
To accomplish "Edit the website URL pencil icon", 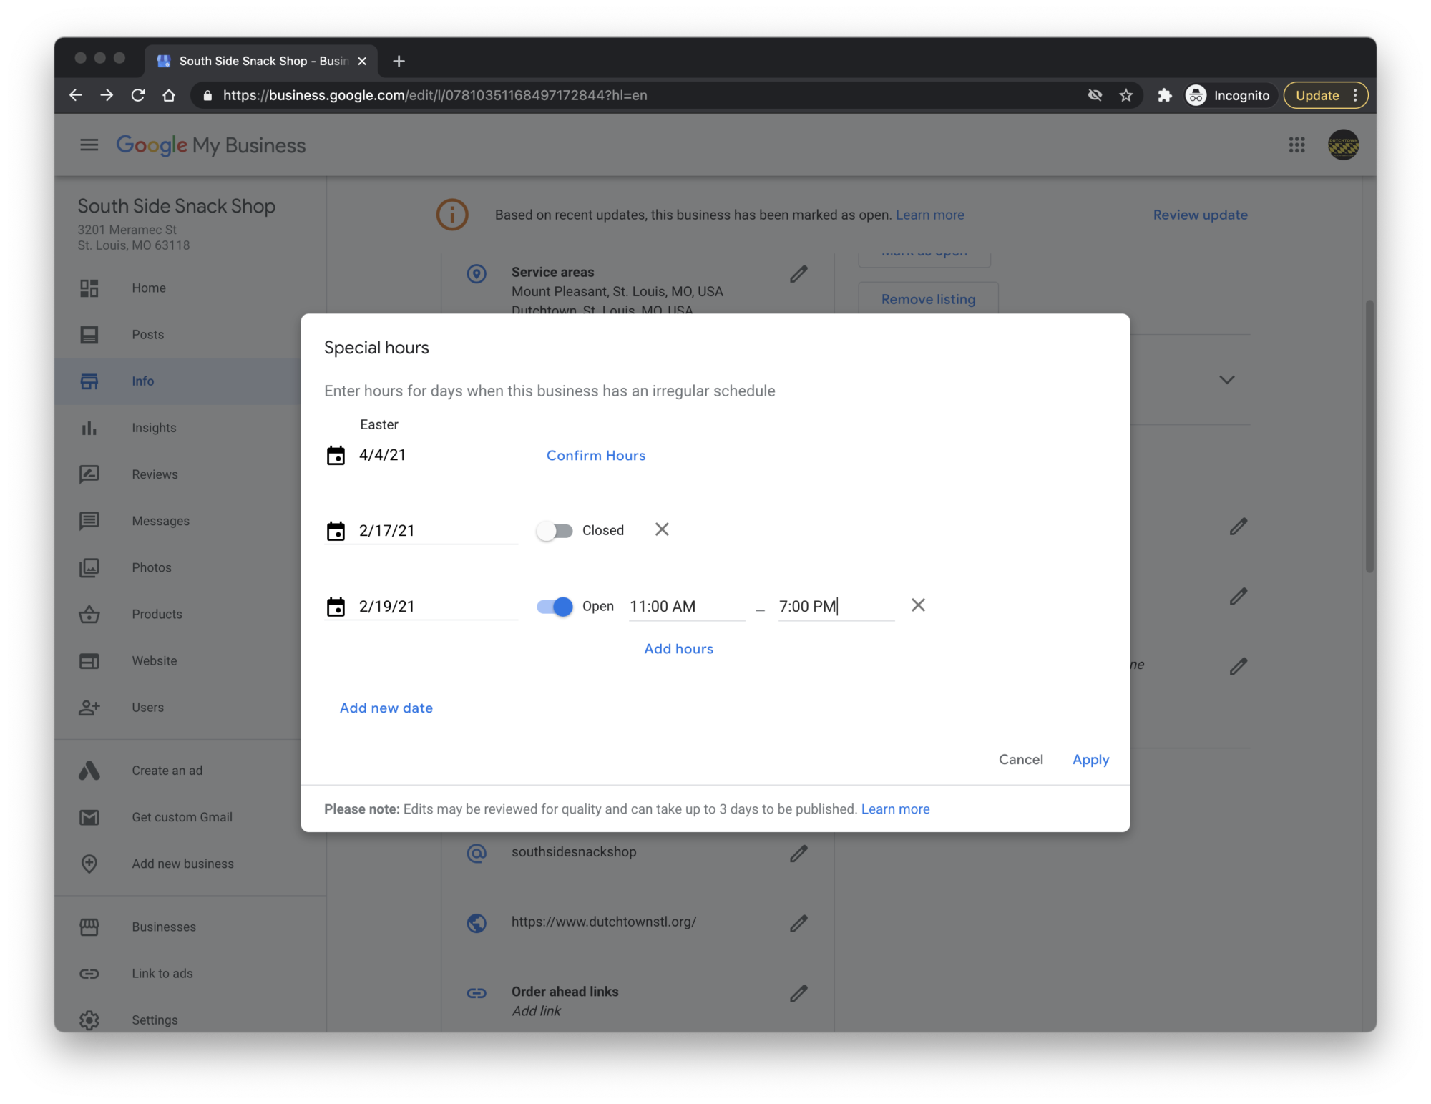I will 798,924.
